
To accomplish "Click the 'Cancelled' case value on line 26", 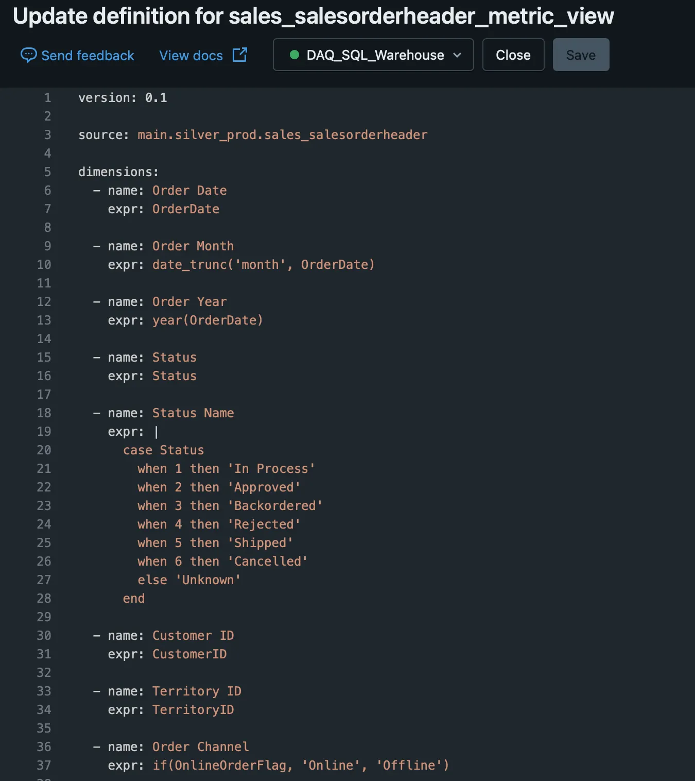I will [x=268, y=561].
